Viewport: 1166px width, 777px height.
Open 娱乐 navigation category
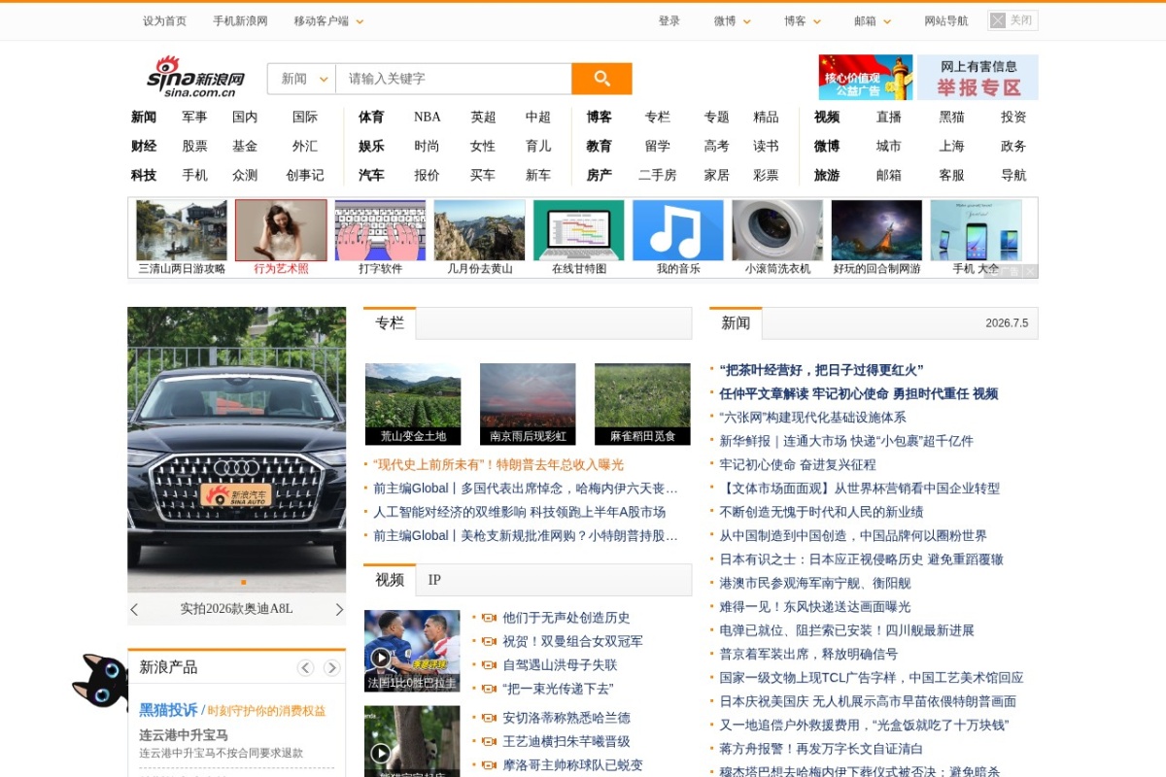tap(371, 146)
